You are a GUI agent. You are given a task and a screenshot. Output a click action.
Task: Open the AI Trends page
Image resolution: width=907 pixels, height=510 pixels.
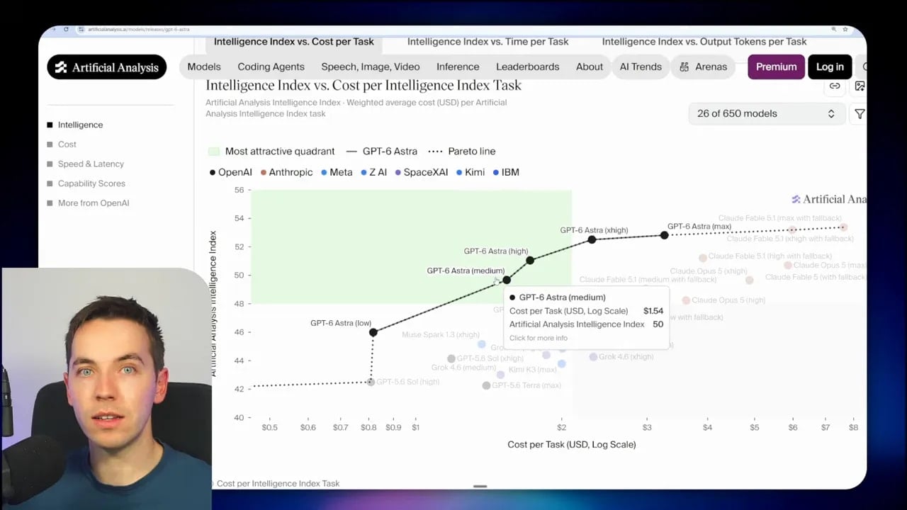pyautogui.click(x=641, y=67)
